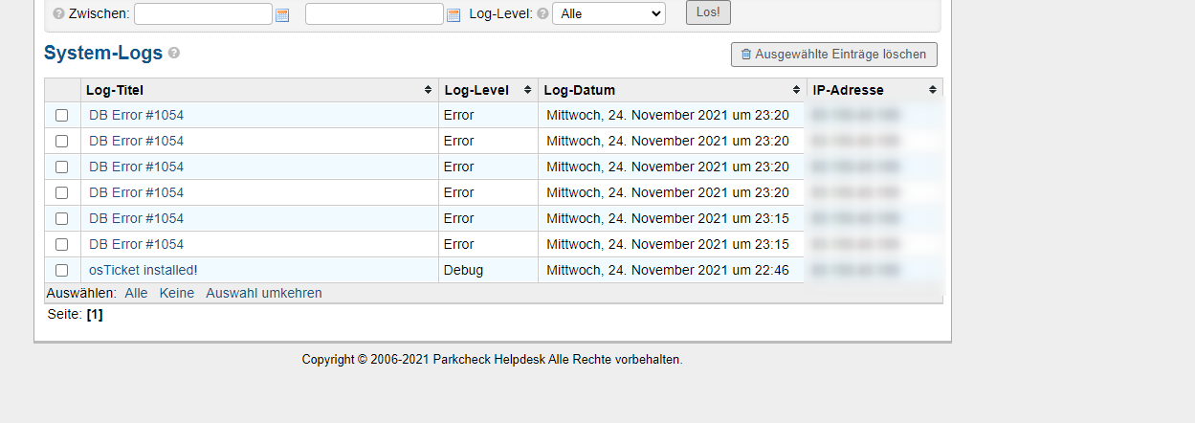Open the start date calendar picker
Image resolution: width=1195 pixels, height=423 pixels.
(x=282, y=14)
